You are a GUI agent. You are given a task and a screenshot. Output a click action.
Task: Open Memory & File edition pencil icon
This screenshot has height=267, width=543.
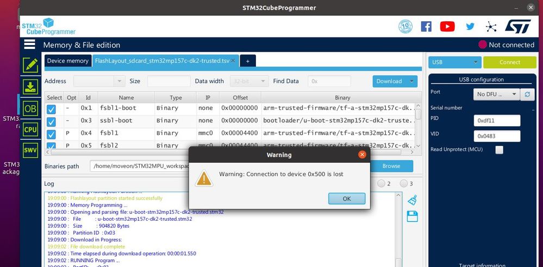click(30, 65)
